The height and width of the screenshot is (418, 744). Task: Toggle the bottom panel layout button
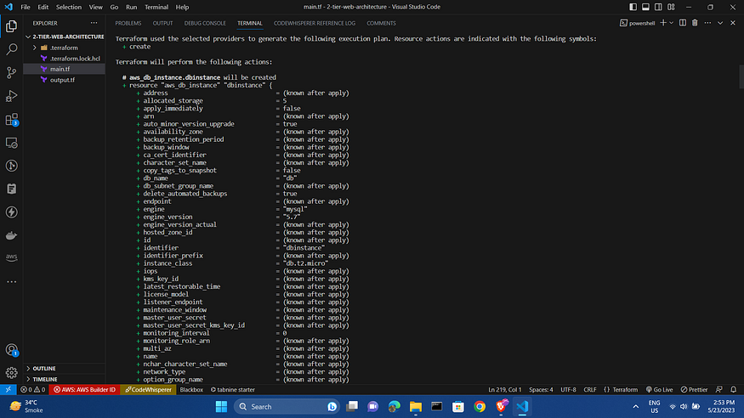pyautogui.click(x=645, y=7)
